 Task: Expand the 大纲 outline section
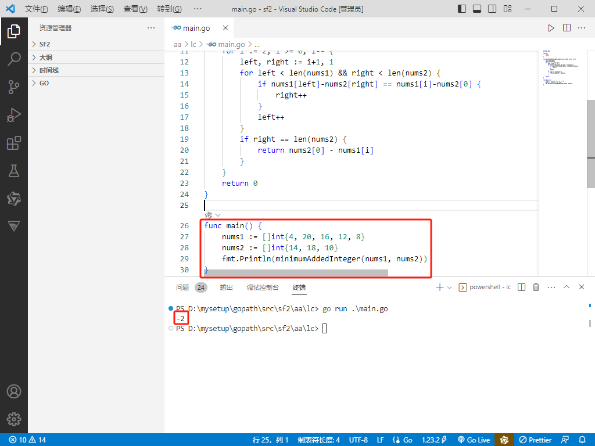click(96, 57)
